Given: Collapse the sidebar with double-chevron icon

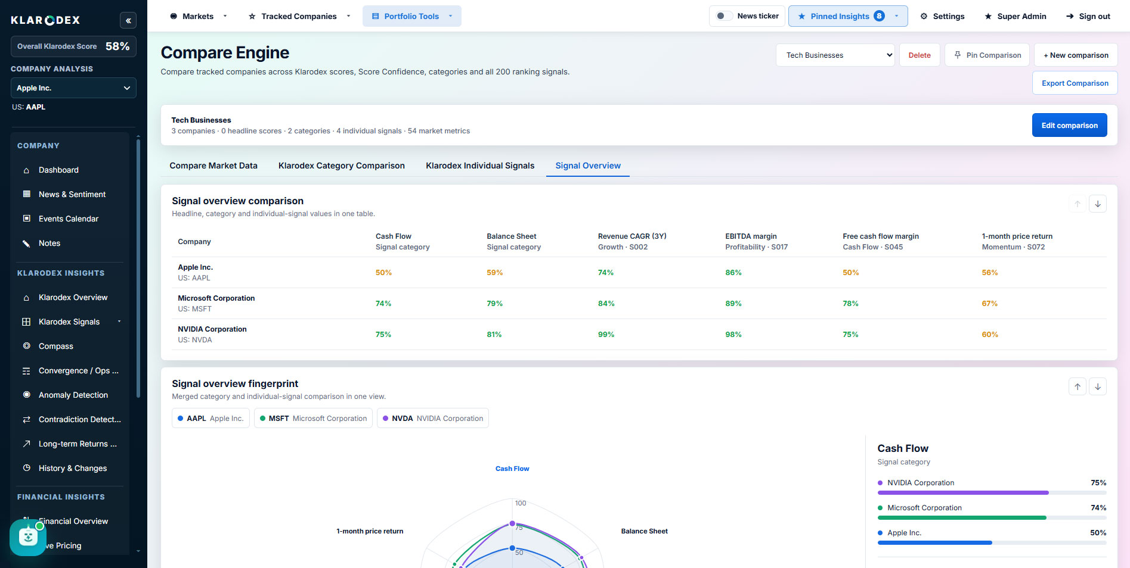Looking at the screenshot, I should click(128, 20).
